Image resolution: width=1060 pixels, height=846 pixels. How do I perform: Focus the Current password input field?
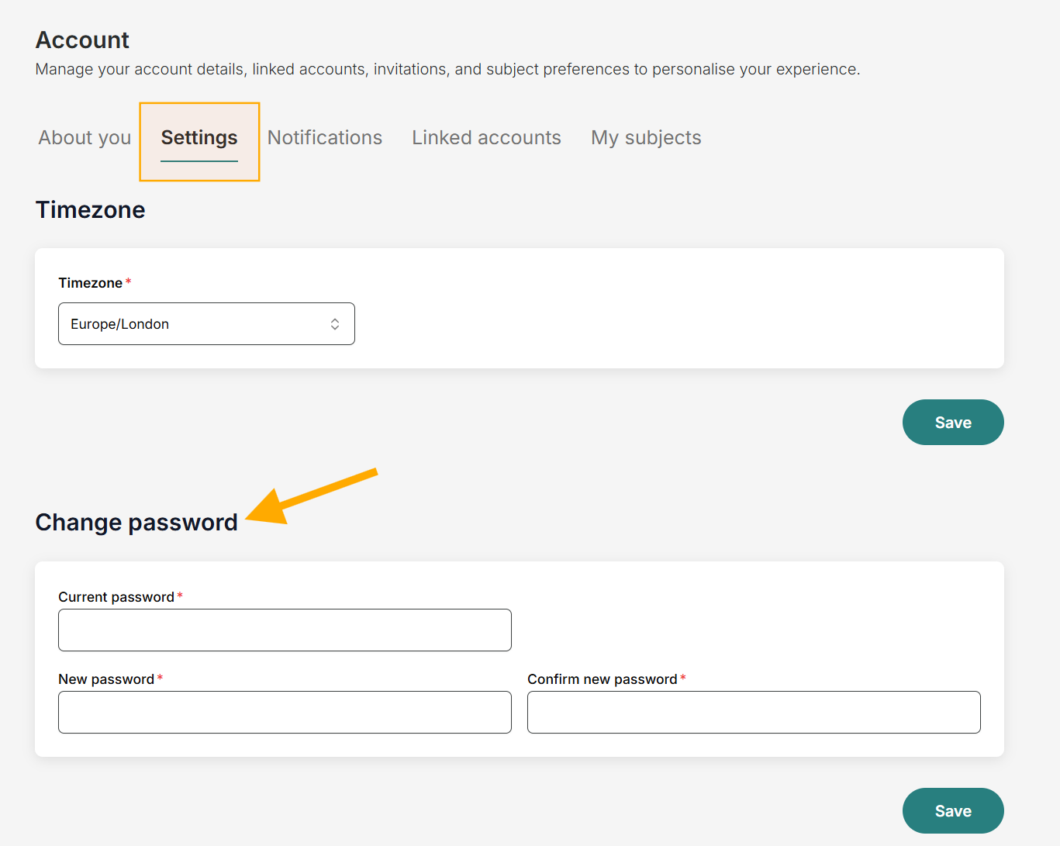click(x=285, y=630)
